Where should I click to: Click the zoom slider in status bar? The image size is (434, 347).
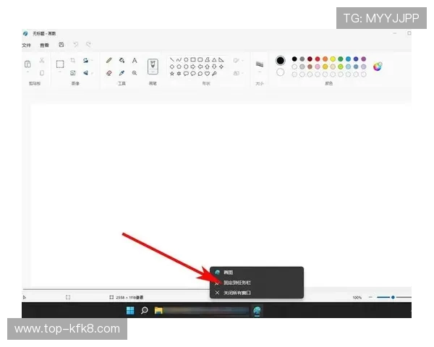(x=393, y=297)
